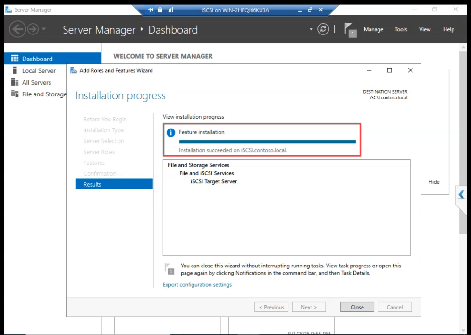The image size is (471, 335).
Task: Click the Server Manager vertical scrollbar
Action: tap(463, 143)
